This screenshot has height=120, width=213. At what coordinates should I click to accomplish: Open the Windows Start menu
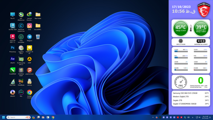[4, 117]
